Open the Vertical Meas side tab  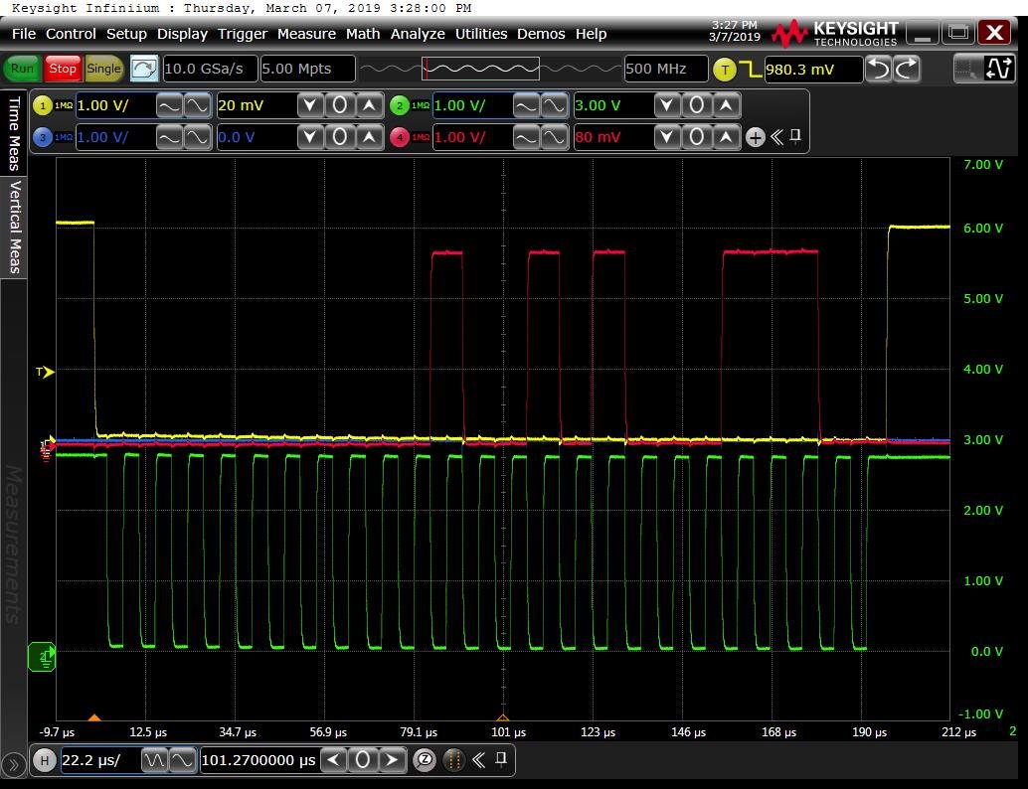pyautogui.click(x=14, y=227)
